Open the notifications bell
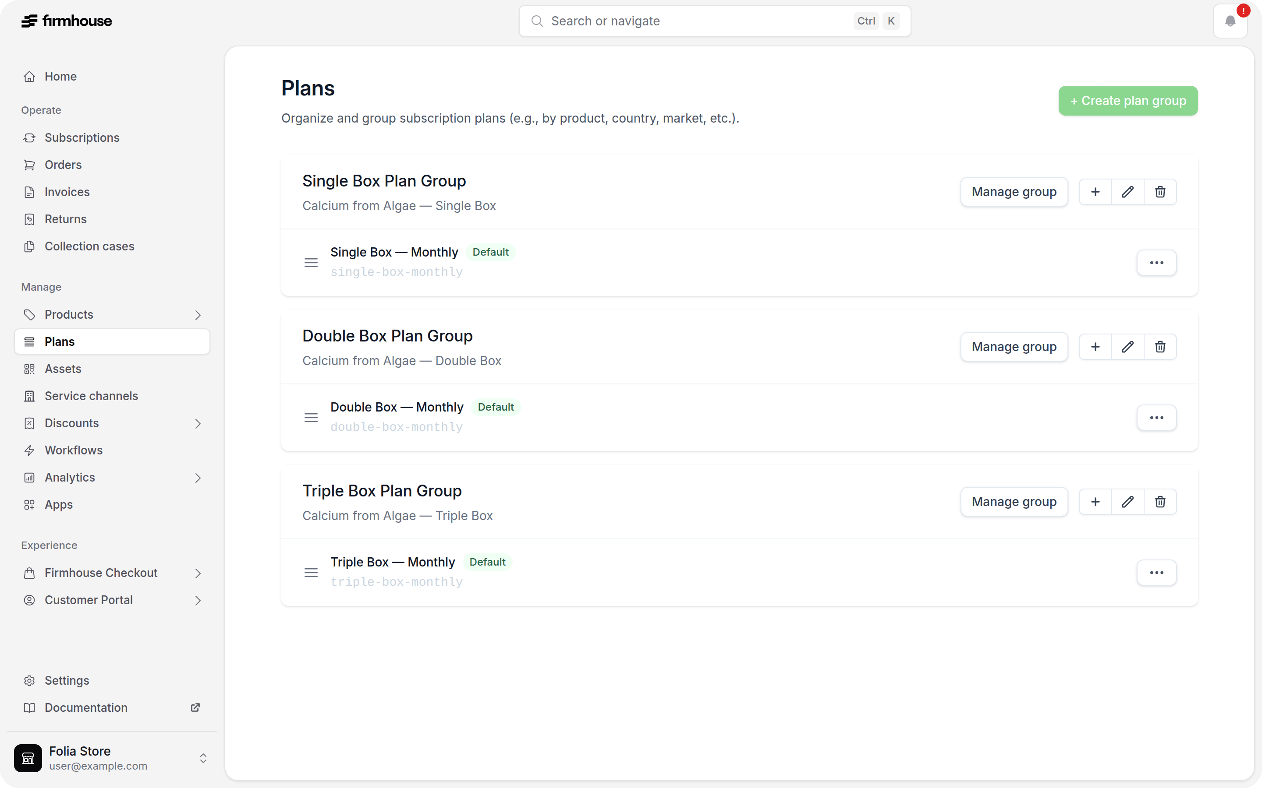 (1230, 21)
